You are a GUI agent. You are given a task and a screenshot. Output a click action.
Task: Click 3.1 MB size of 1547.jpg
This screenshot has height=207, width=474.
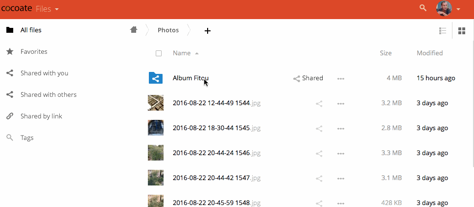pos(391,178)
